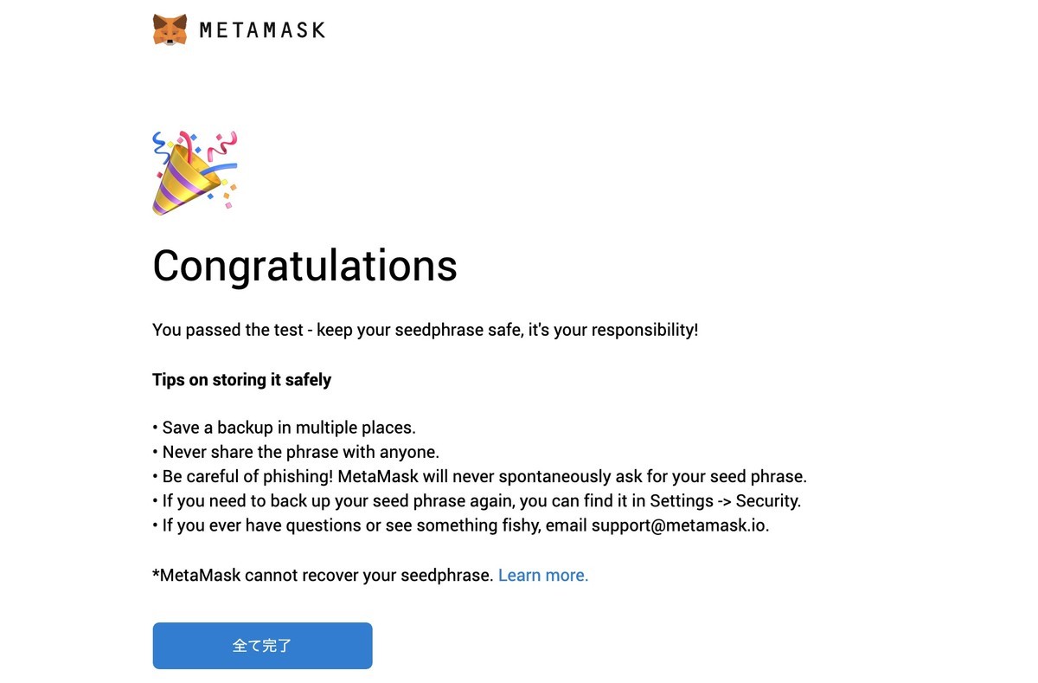The height and width of the screenshot is (683, 1038).
Task: Click the support@metamask.io email address
Action: click(x=680, y=525)
